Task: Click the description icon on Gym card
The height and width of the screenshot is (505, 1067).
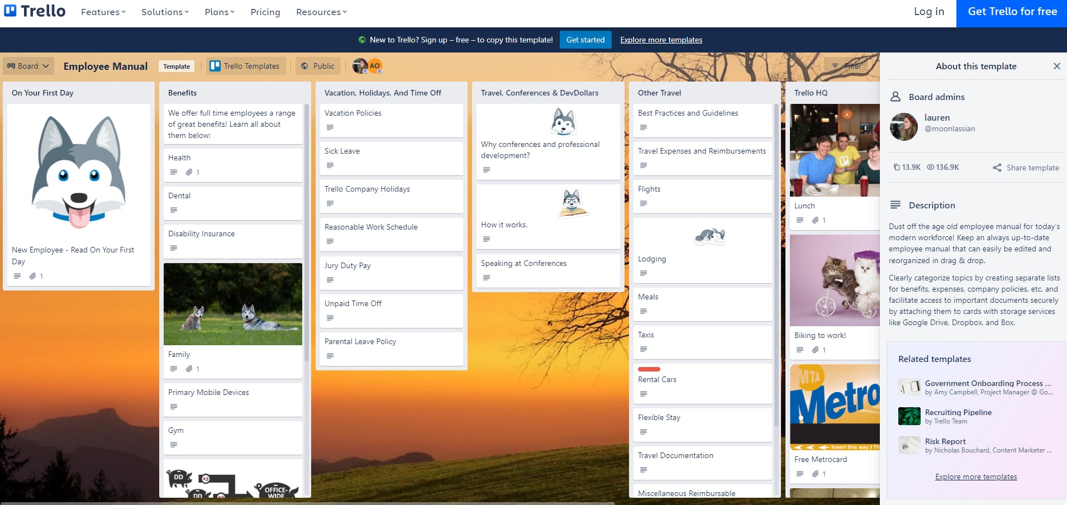Action: tap(174, 445)
